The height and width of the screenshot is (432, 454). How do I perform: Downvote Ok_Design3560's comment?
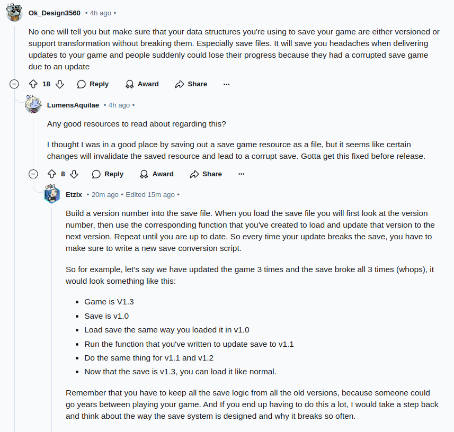[60, 84]
